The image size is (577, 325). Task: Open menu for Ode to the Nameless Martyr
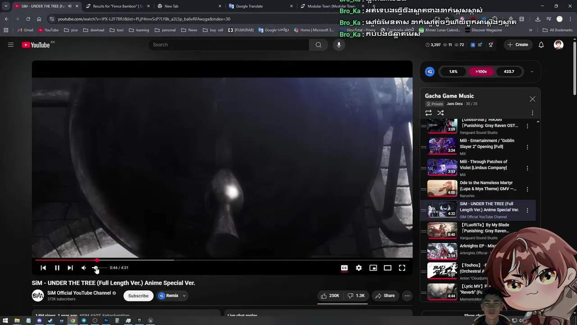click(527, 189)
